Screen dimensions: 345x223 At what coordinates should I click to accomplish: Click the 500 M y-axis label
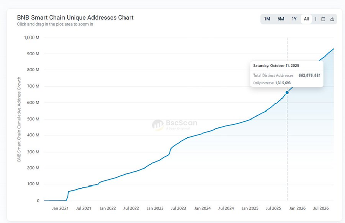click(33, 119)
